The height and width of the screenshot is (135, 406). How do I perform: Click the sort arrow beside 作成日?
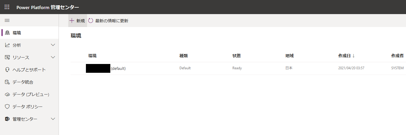[353, 56]
